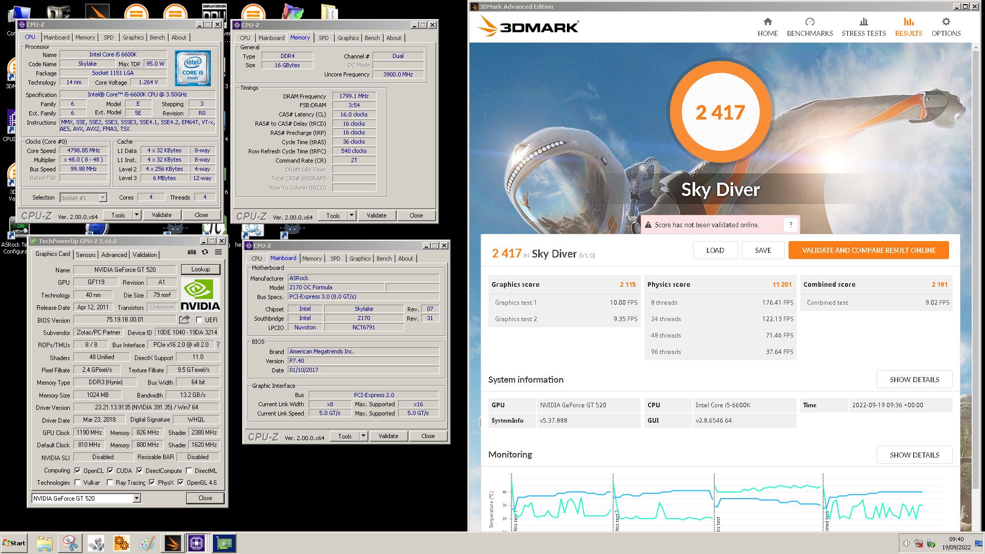The width and height of the screenshot is (985, 554).
Task: Open the orange gears taskbar app
Action: pyautogui.click(x=122, y=543)
